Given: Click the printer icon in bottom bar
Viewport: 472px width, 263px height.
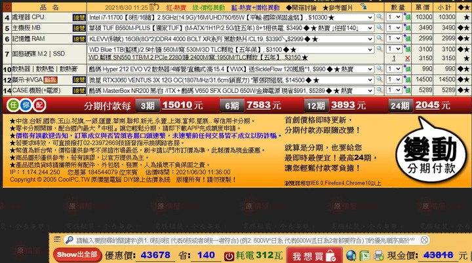Looking at the screenshot, I should (x=379, y=256).
